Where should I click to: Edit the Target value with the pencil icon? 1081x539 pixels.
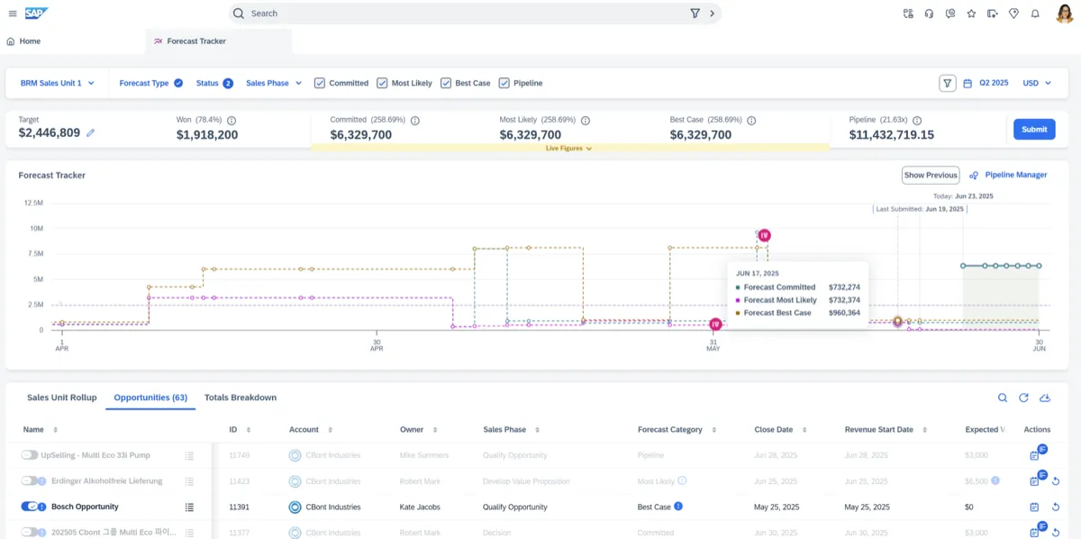[x=89, y=132]
